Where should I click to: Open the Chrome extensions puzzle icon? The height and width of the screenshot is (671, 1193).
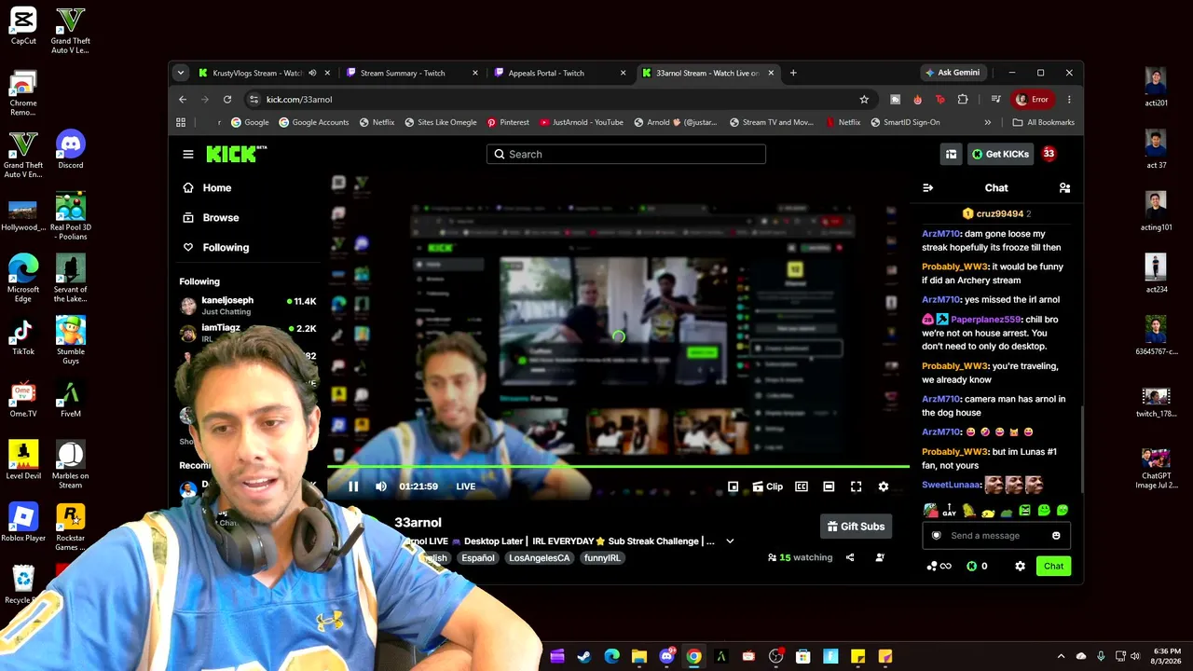963,100
